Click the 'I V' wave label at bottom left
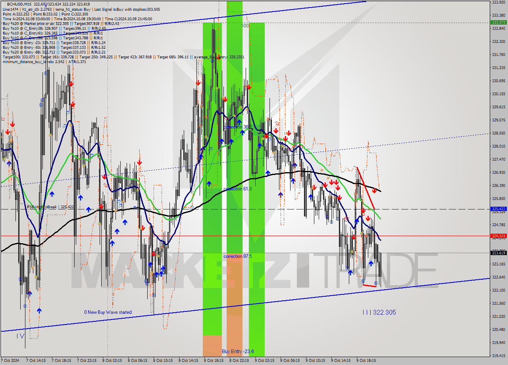Image resolution: width=508 pixels, height=365 pixels. coord(20,336)
